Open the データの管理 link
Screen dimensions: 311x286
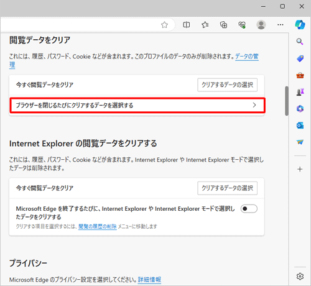247,57
